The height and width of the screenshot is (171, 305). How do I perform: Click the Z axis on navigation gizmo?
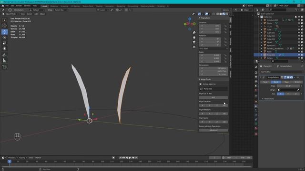point(190,19)
